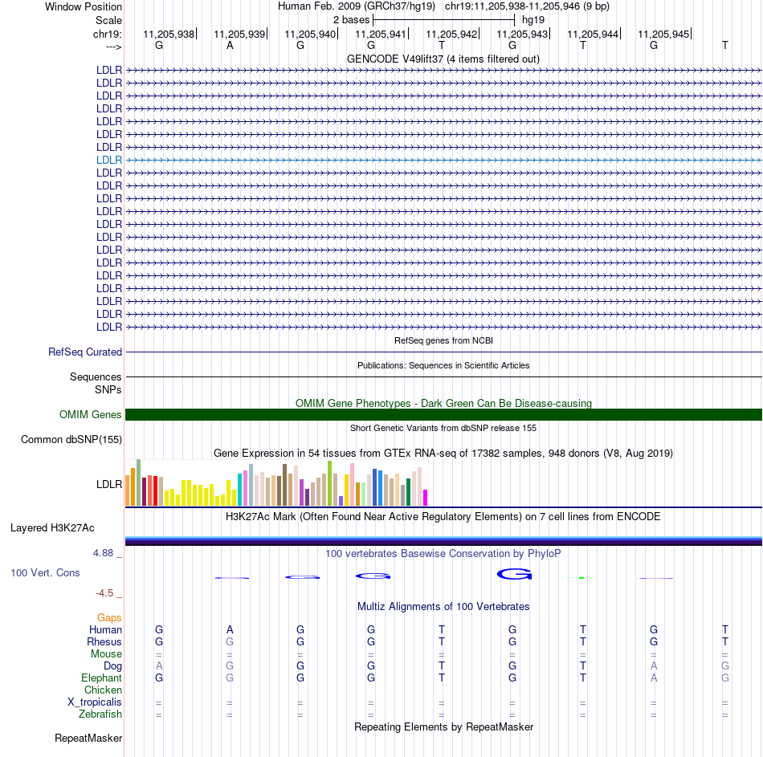The width and height of the screenshot is (763, 757).
Task: Click the LDLR label beside the GTEx chart
Action: [x=109, y=485]
